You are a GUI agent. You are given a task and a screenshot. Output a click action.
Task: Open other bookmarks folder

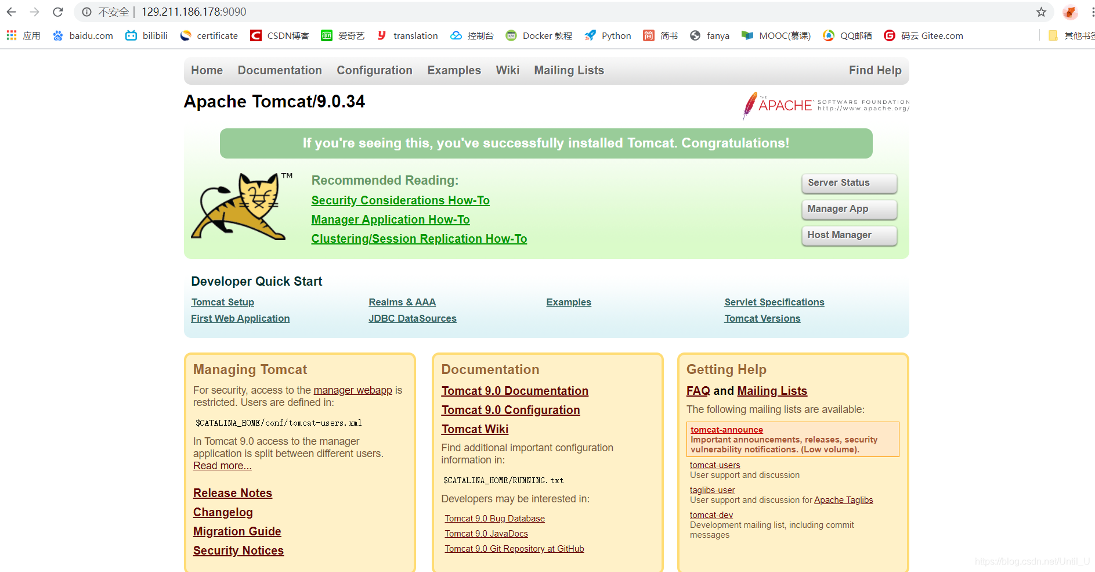[1071, 35]
